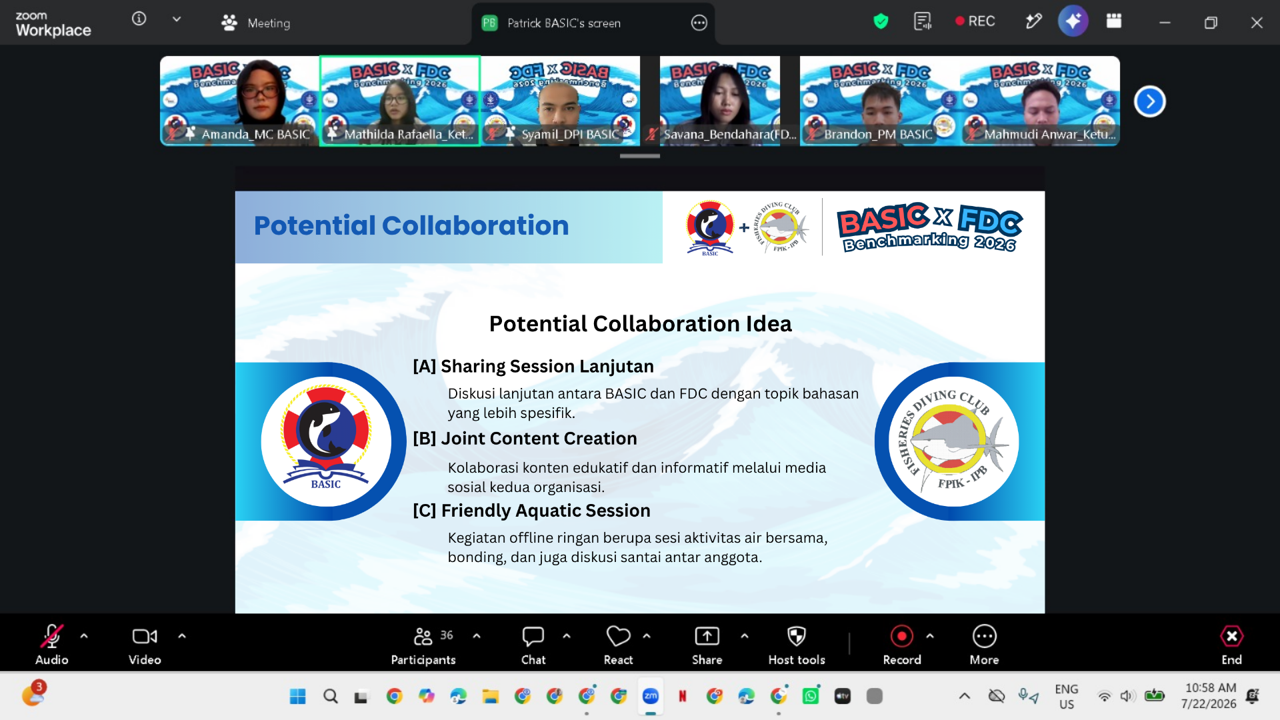
Task: Open WhatsApp from the taskbar
Action: pos(811,697)
